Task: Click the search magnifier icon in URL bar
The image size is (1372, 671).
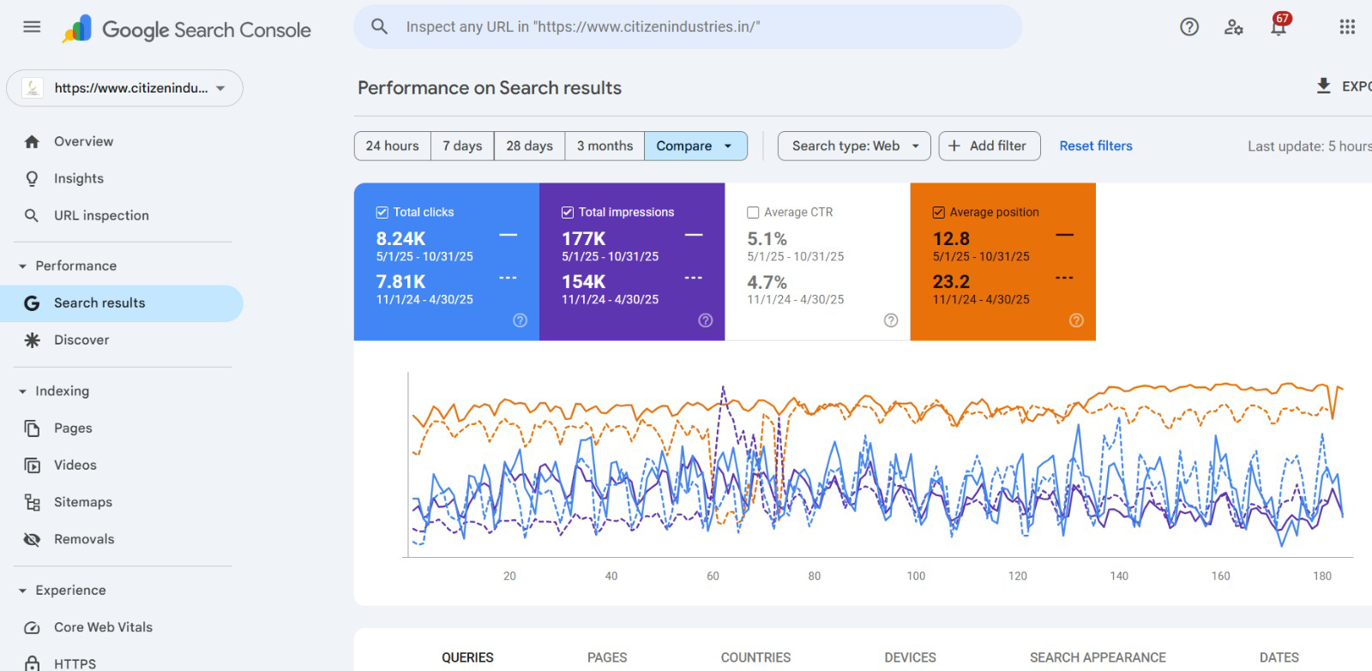Action: coord(379,27)
